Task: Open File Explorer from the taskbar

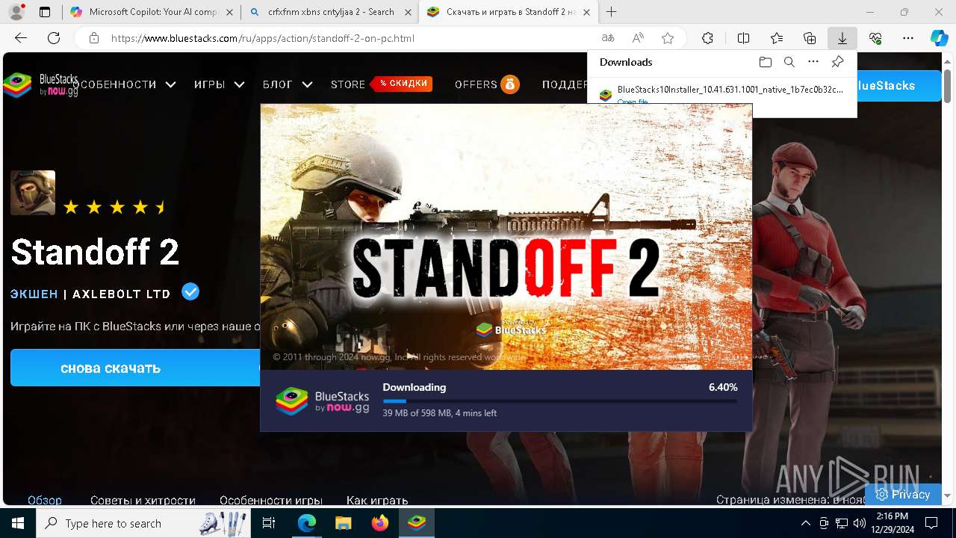Action: click(x=344, y=523)
